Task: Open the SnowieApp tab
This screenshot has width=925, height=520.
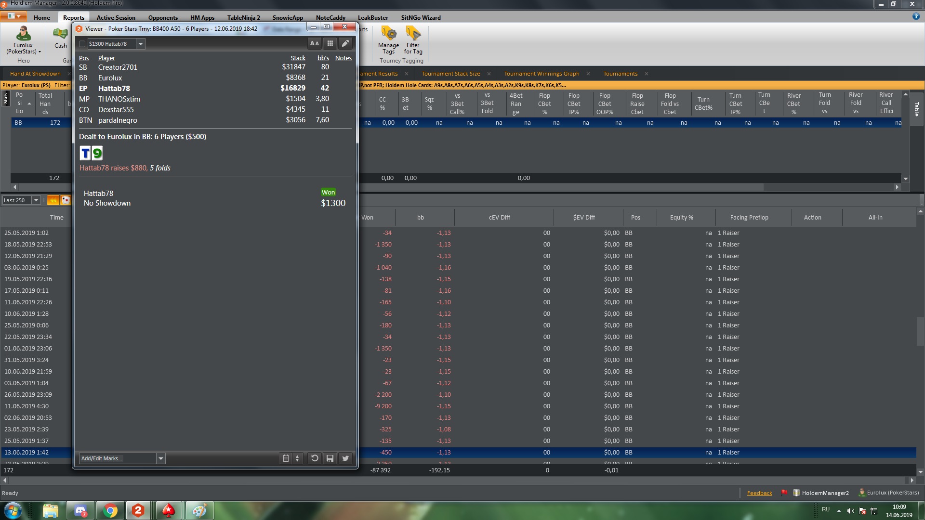Action: pyautogui.click(x=288, y=17)
